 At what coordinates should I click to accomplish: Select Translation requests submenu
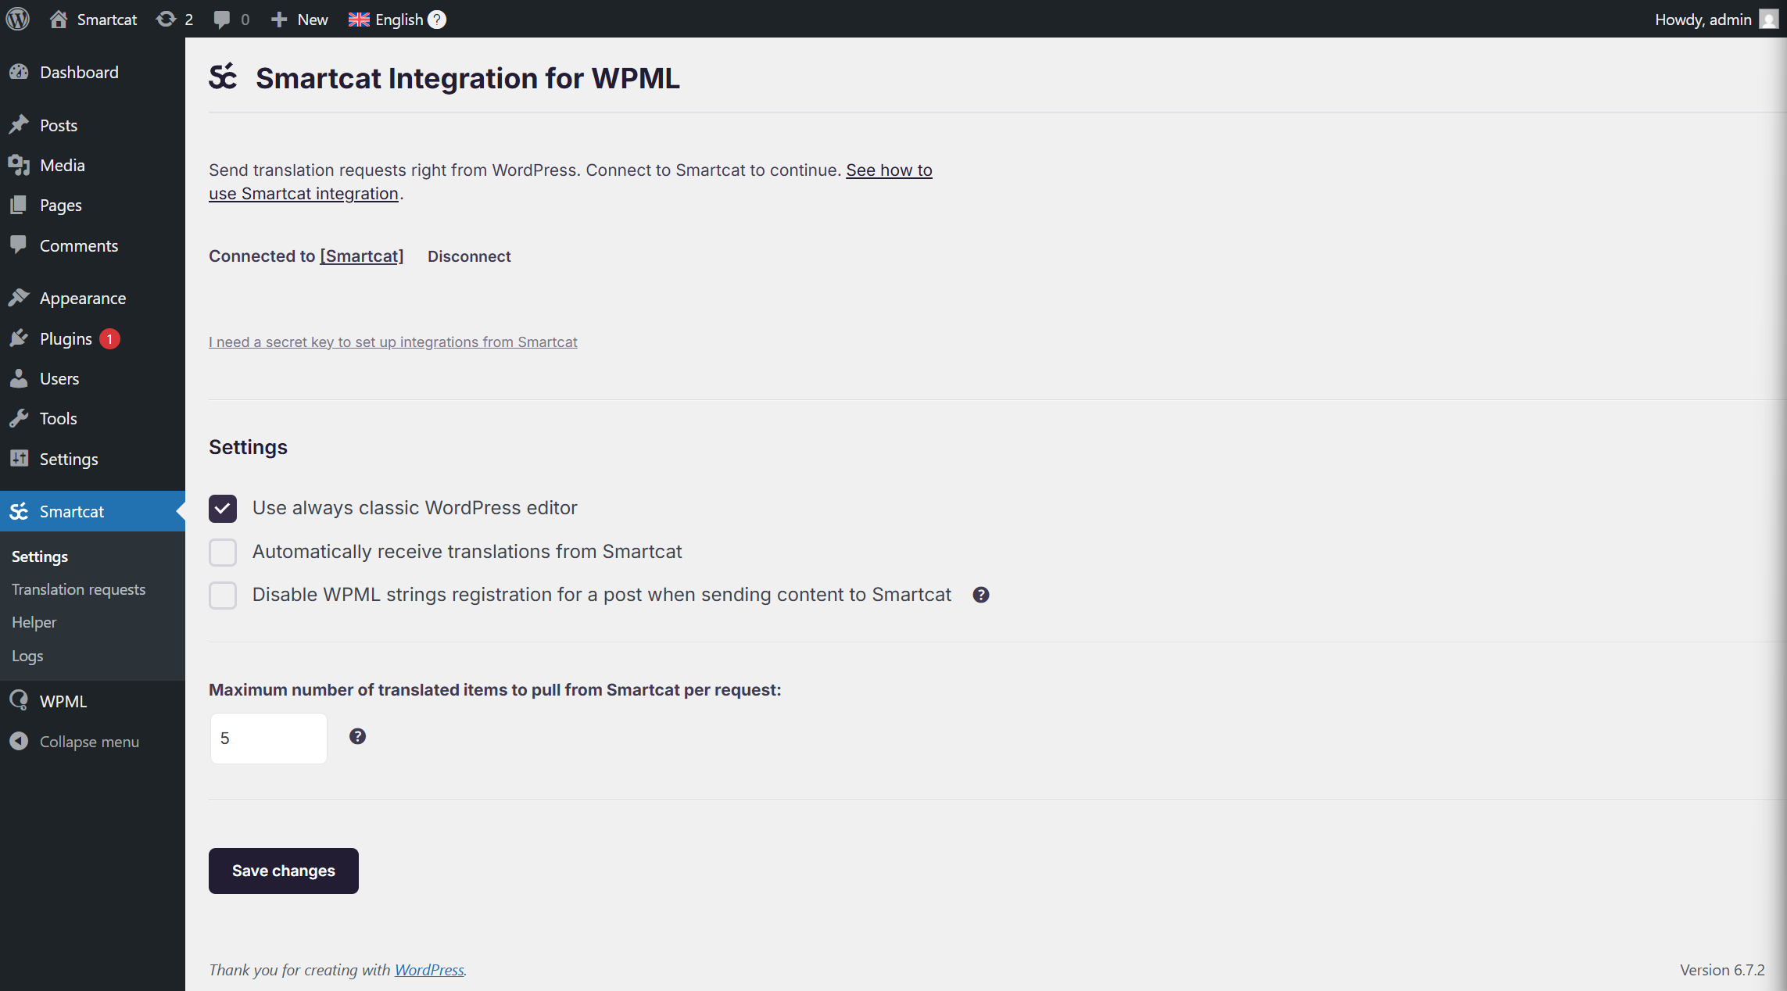click(78, 589)
